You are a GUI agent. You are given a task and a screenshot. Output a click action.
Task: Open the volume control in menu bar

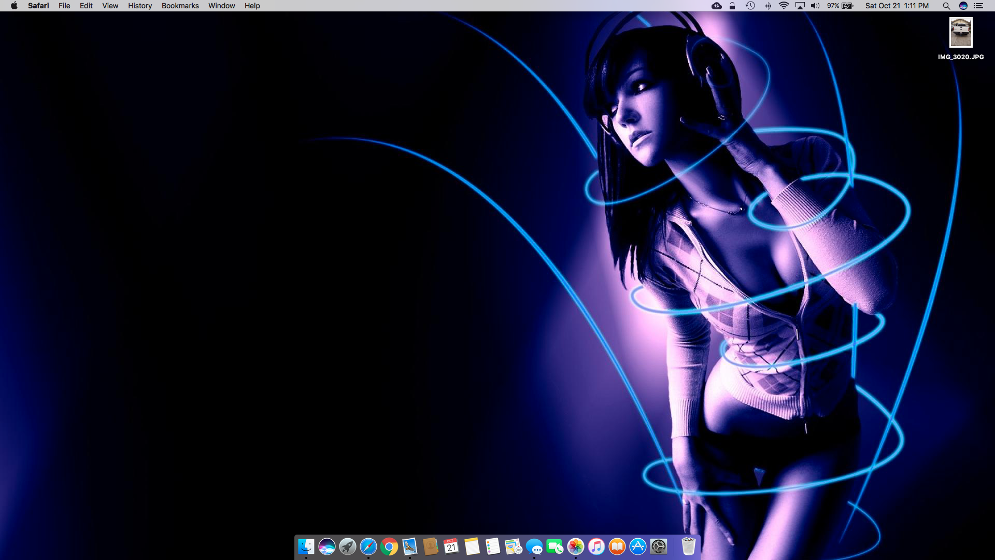point(815,6)
